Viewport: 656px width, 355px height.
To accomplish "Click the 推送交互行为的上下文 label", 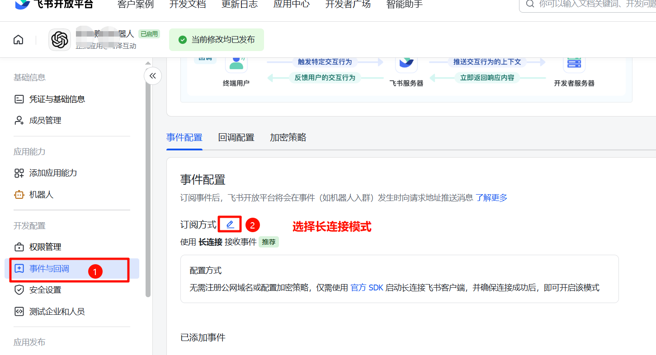I will tap(487, 62).
